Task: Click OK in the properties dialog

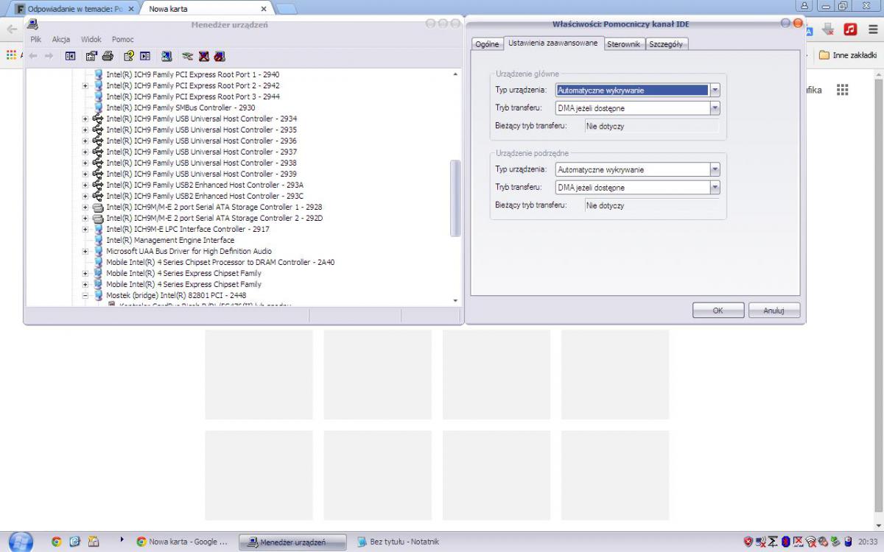Action: (718, 311)
